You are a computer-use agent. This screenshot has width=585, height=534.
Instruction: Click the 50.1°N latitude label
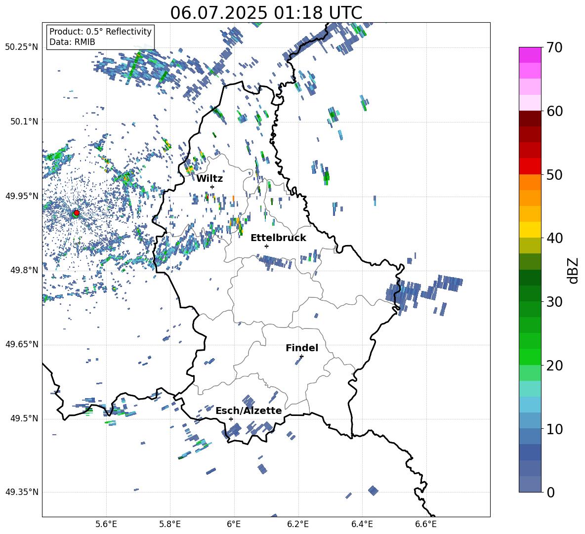(x=25, y=122)
